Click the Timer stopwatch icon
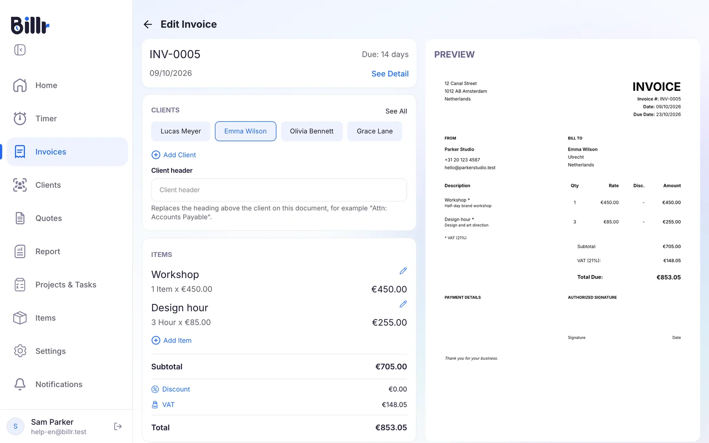This screenshot has height=443, width=709. pos(20,118)
